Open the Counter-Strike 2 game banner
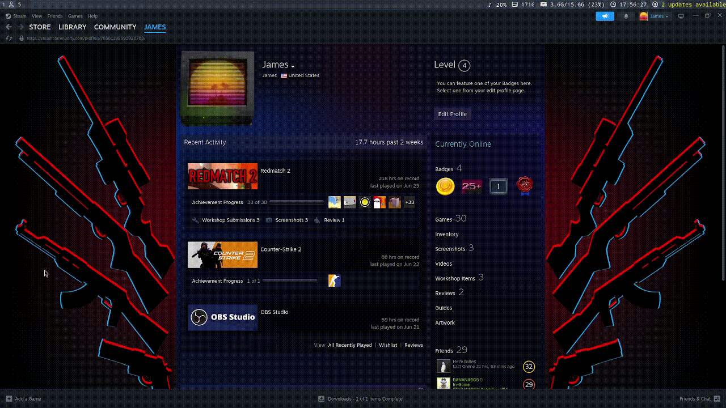The width and height of the screenshot is (726, 408). pos(222,255)
